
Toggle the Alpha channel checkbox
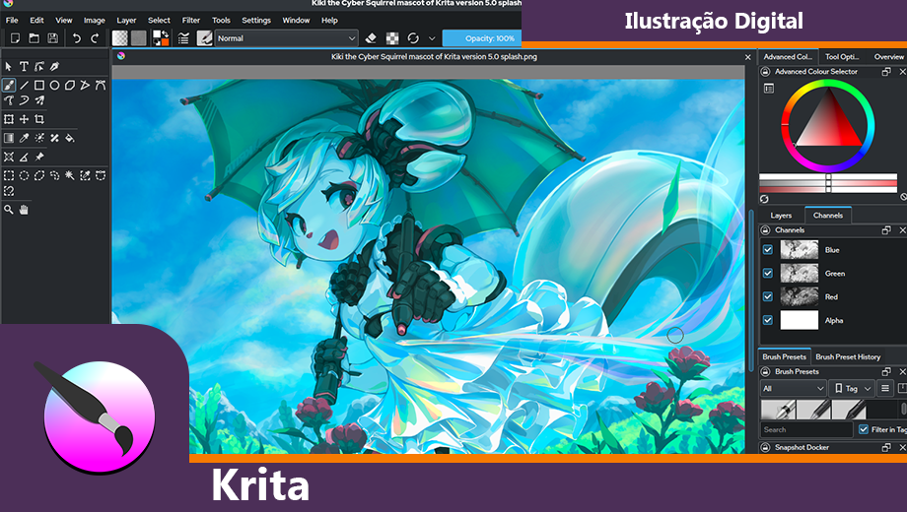[x=768, y=320]
